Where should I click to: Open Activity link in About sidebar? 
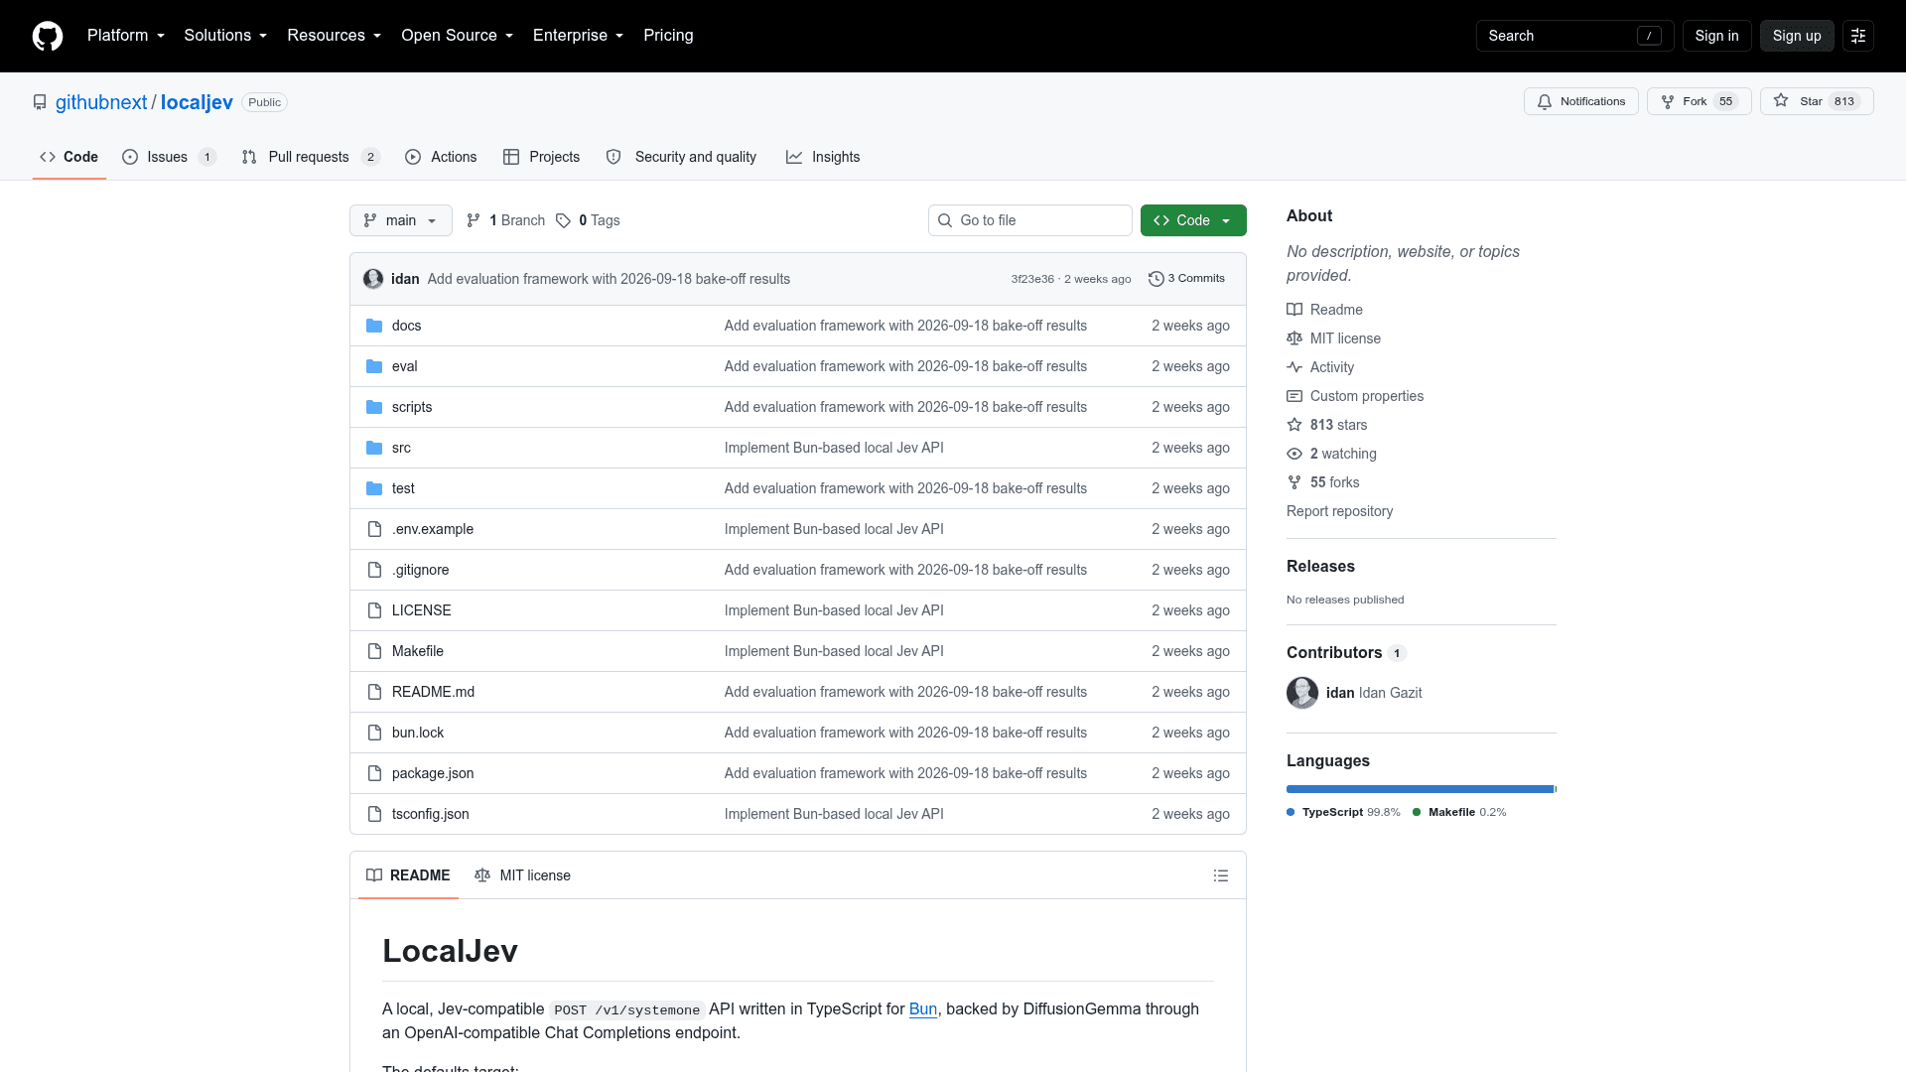tap(1320, 367)
